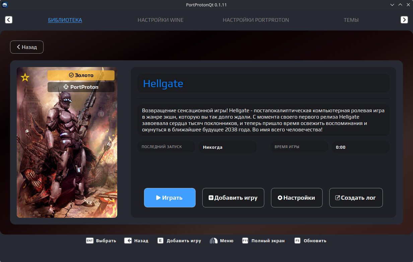Click the F5 Обновить hint icon

coord(297,241)
